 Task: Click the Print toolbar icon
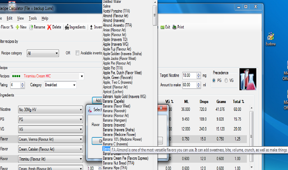pyautogui.click(x=174, y=28)
